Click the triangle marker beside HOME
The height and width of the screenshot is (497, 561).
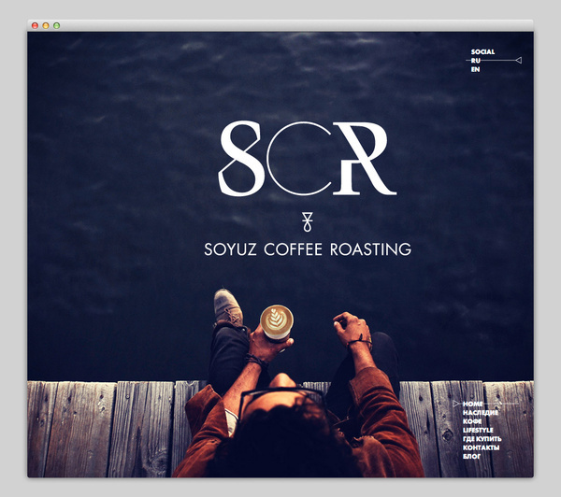(x=456, y=404)
